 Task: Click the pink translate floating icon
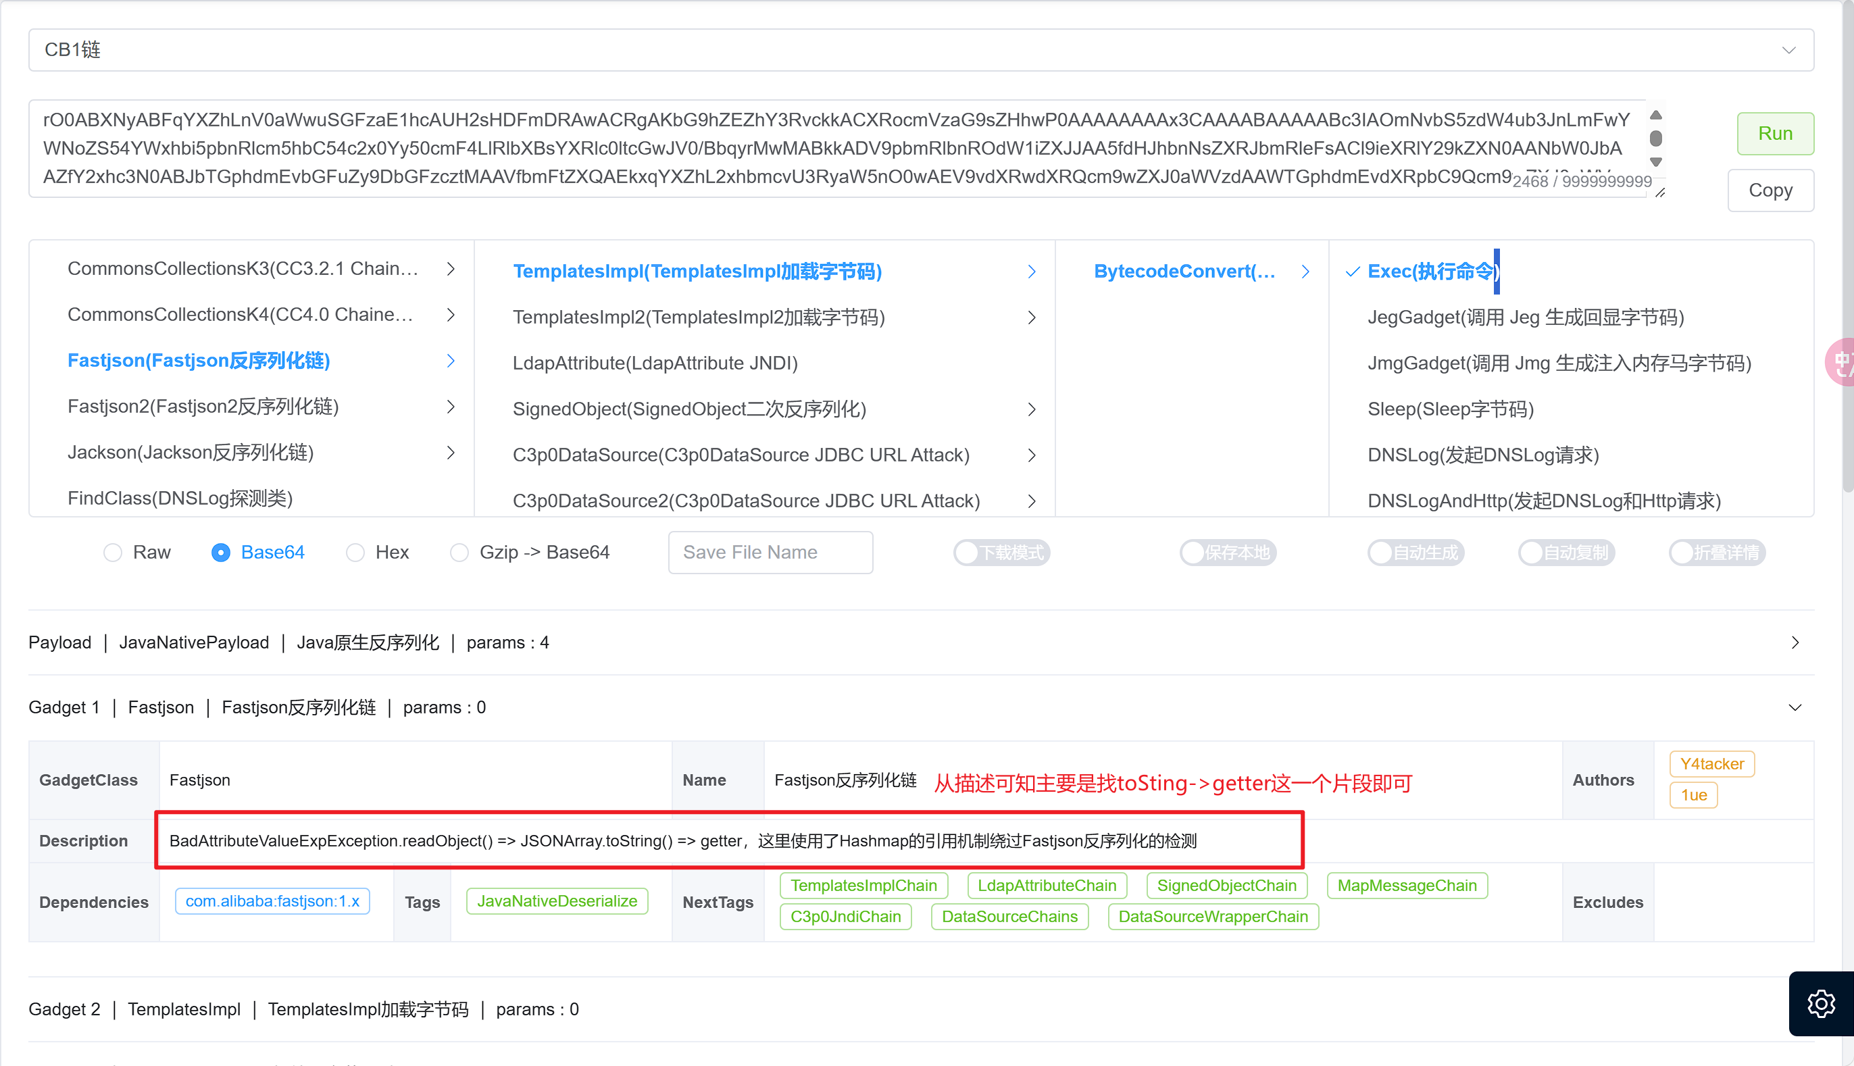tap(1840, 362)
